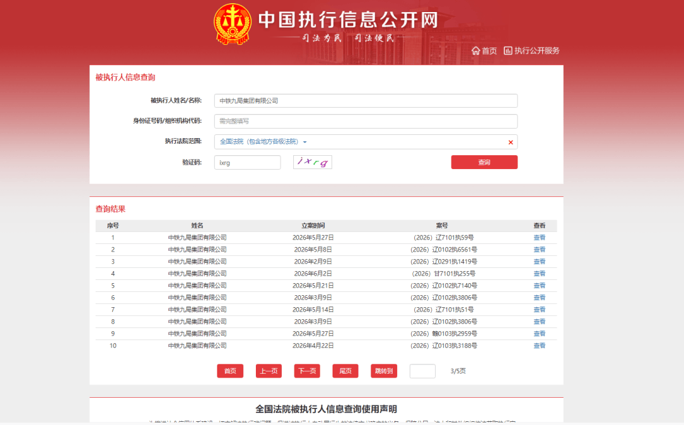Refresh the ixrg captcha image

click(312, 162)
